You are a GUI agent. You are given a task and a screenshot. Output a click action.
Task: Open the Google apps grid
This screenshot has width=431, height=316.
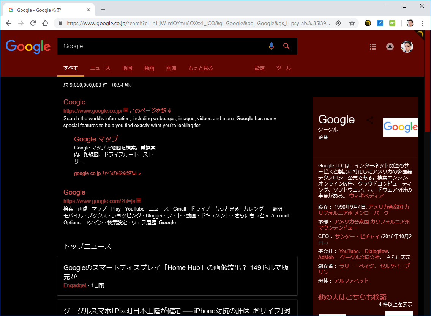pyautogui.click(x=373, y=47)
